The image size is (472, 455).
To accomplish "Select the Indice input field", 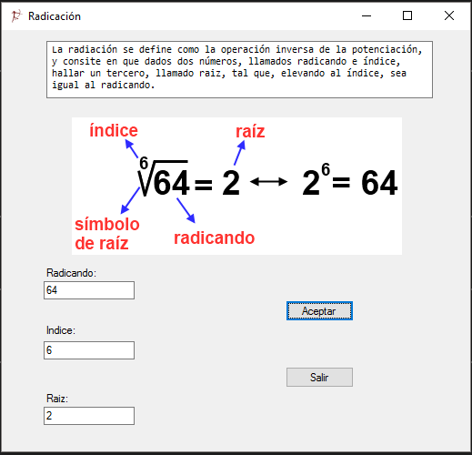I will (x=89, y=350).
